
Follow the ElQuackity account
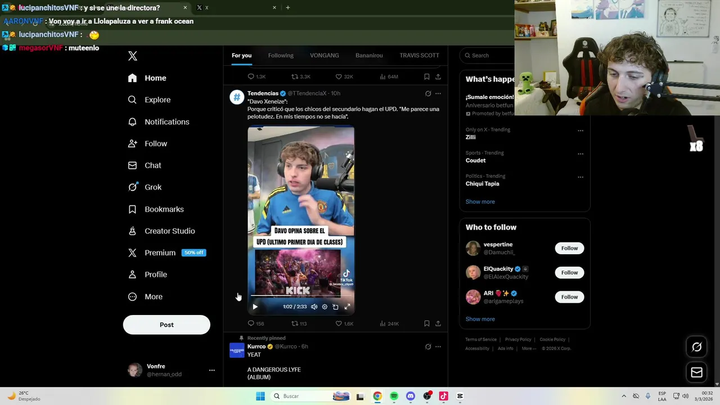pos(569,272)
